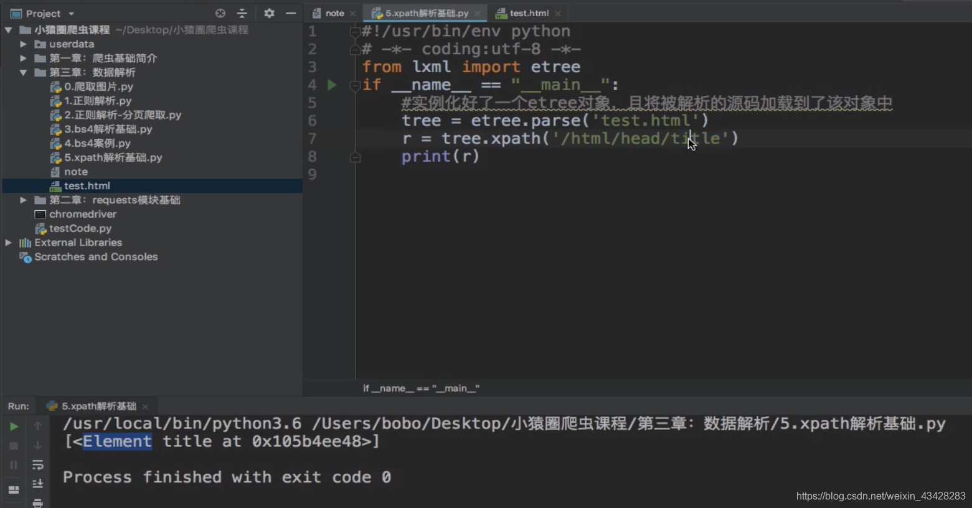Toggle fold marker at line 1
Screen dimensions: 972x508
355,32
